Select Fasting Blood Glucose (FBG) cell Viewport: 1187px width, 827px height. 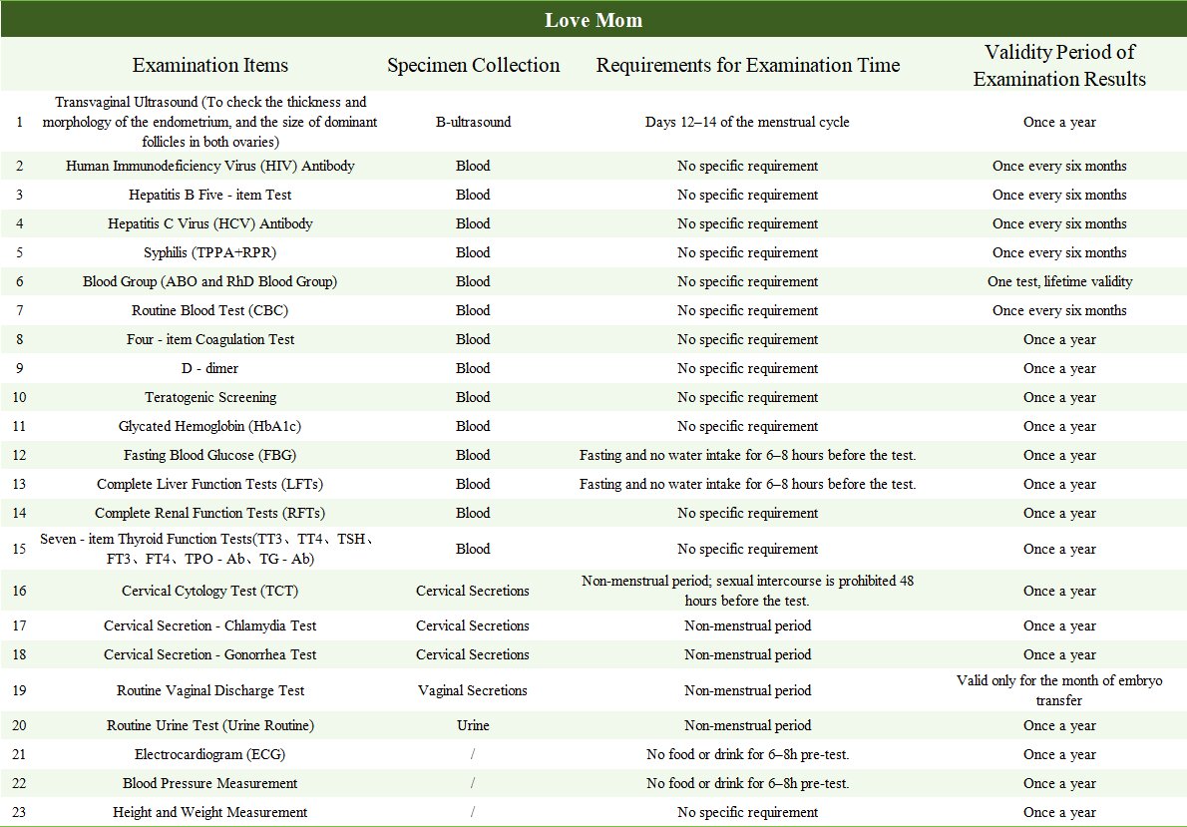coord(209,455)
